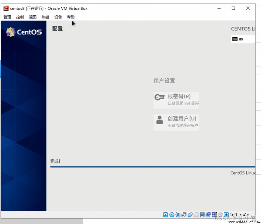Click the 完成! status text

click(x=55, y=161)
